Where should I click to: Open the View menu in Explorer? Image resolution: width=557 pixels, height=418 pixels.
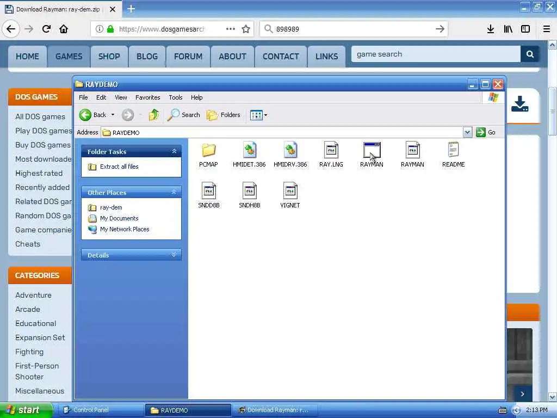click(x=121, y=97)
